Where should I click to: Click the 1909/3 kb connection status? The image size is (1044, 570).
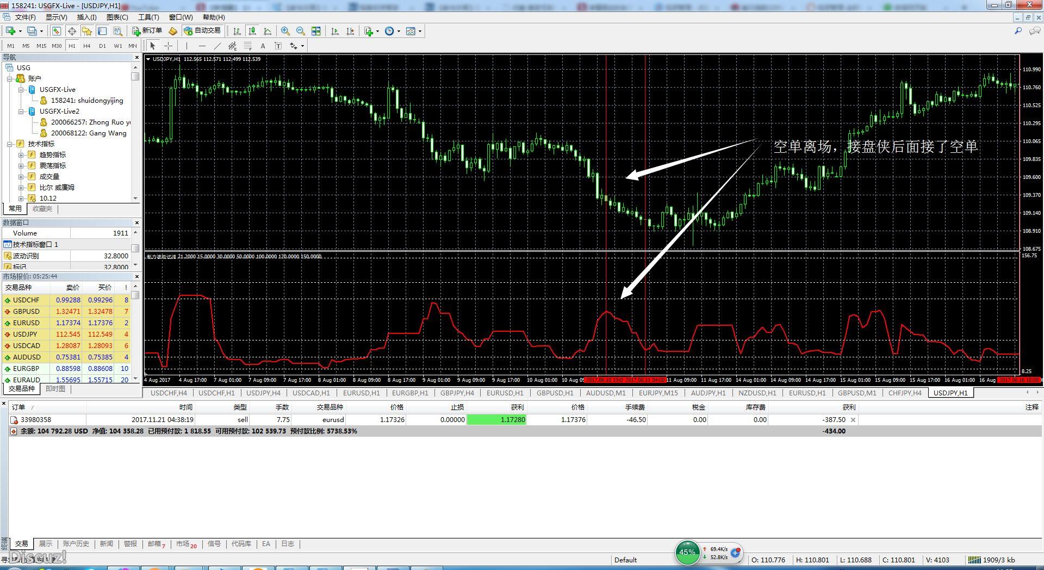pos(991,560)
